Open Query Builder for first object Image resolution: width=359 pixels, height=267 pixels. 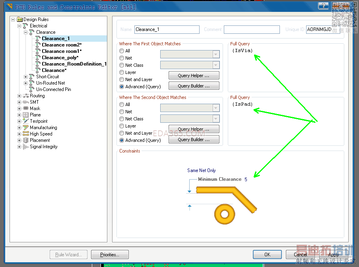pyautogui.click(x=194, y=86)
